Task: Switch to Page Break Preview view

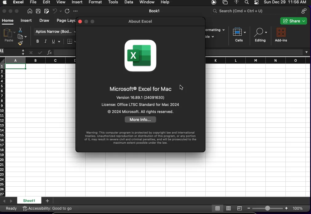Action: [x=239, y=208]
